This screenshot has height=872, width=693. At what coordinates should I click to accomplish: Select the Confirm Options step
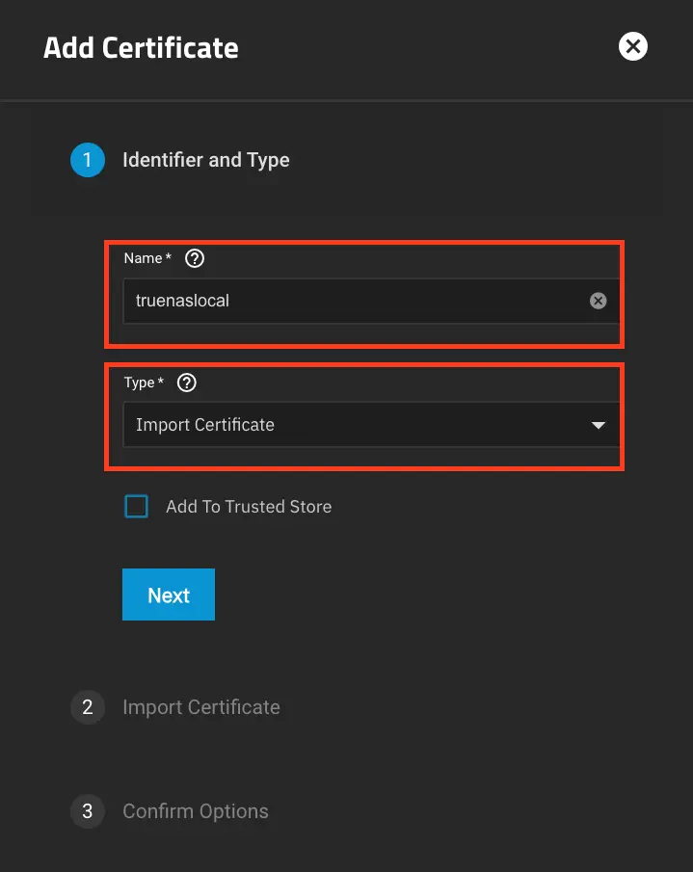click(x=195, y=811)
